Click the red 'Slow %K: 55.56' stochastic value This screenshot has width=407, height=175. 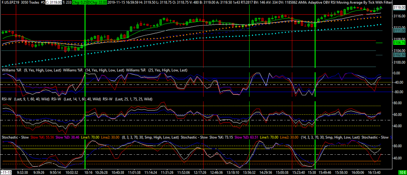[x=42, y=137]
